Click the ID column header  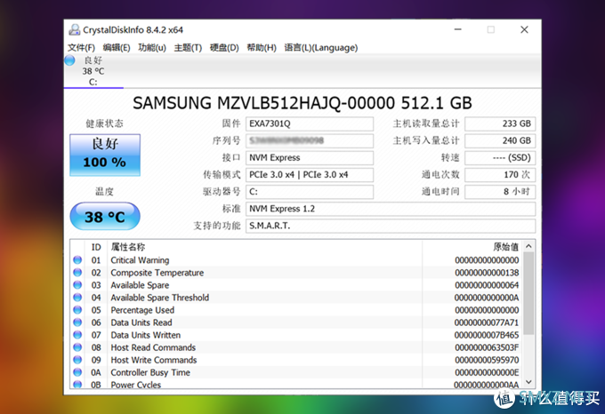click(x=96, y=247)
